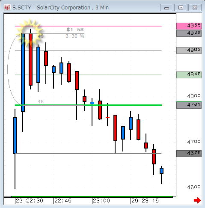Click the $1.58 range measurement text

pyautogui.click(x=75, y=30)
